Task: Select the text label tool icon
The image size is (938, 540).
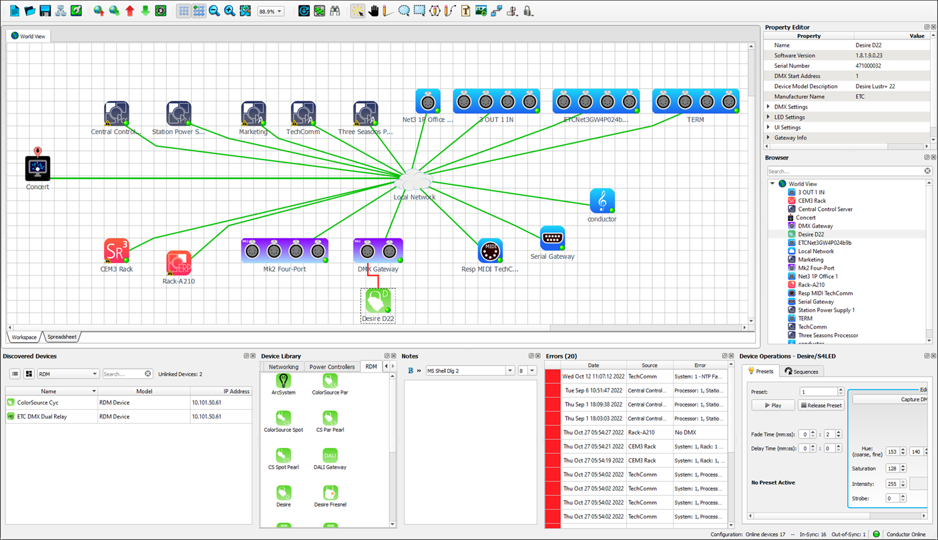Action: 465,11
